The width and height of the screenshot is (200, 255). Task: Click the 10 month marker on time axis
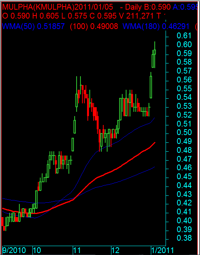click(x=37, y=250)
